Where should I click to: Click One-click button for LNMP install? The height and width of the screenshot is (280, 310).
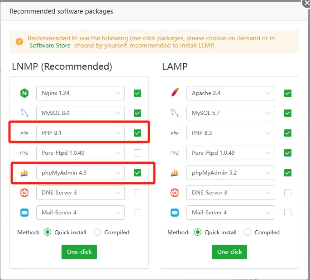click(x=79, y=252)
